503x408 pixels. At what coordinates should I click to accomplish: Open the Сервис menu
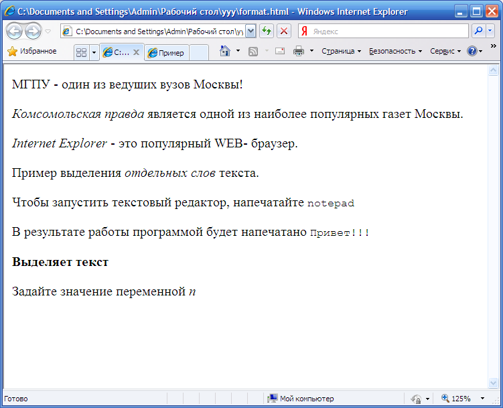tap(445, 51)
